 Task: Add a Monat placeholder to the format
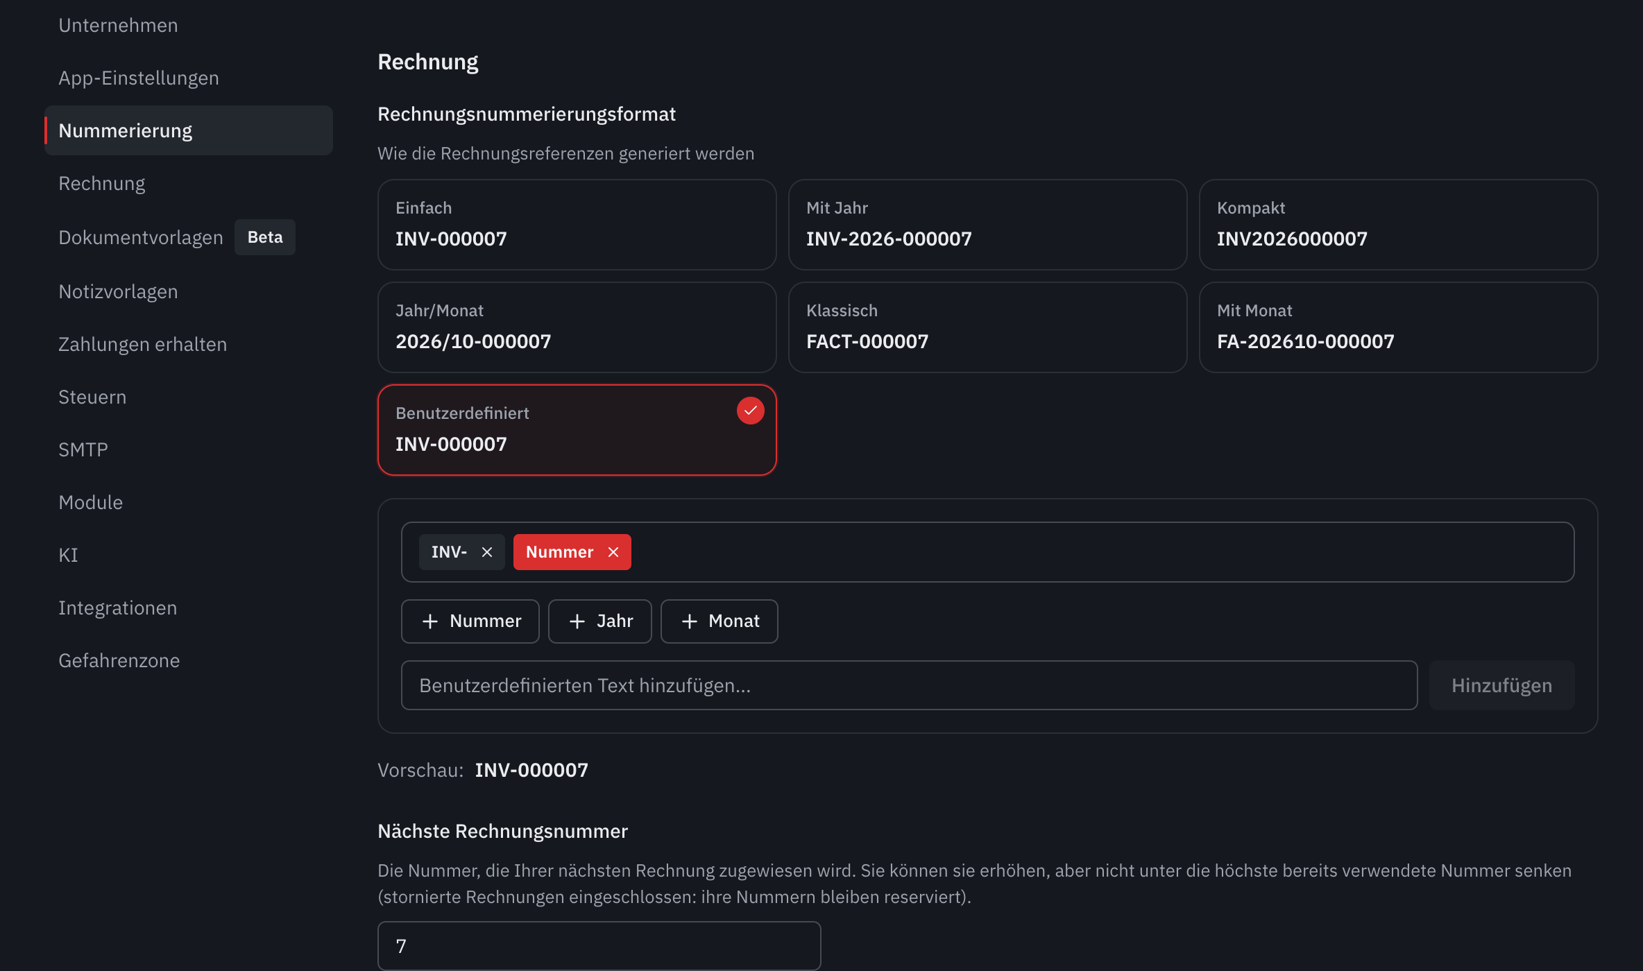coord(720,621)
